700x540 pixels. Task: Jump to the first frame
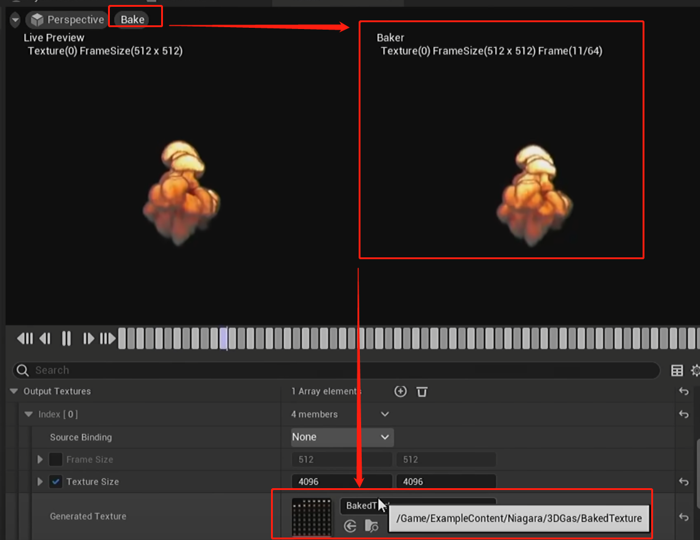(x=25, y=339)
